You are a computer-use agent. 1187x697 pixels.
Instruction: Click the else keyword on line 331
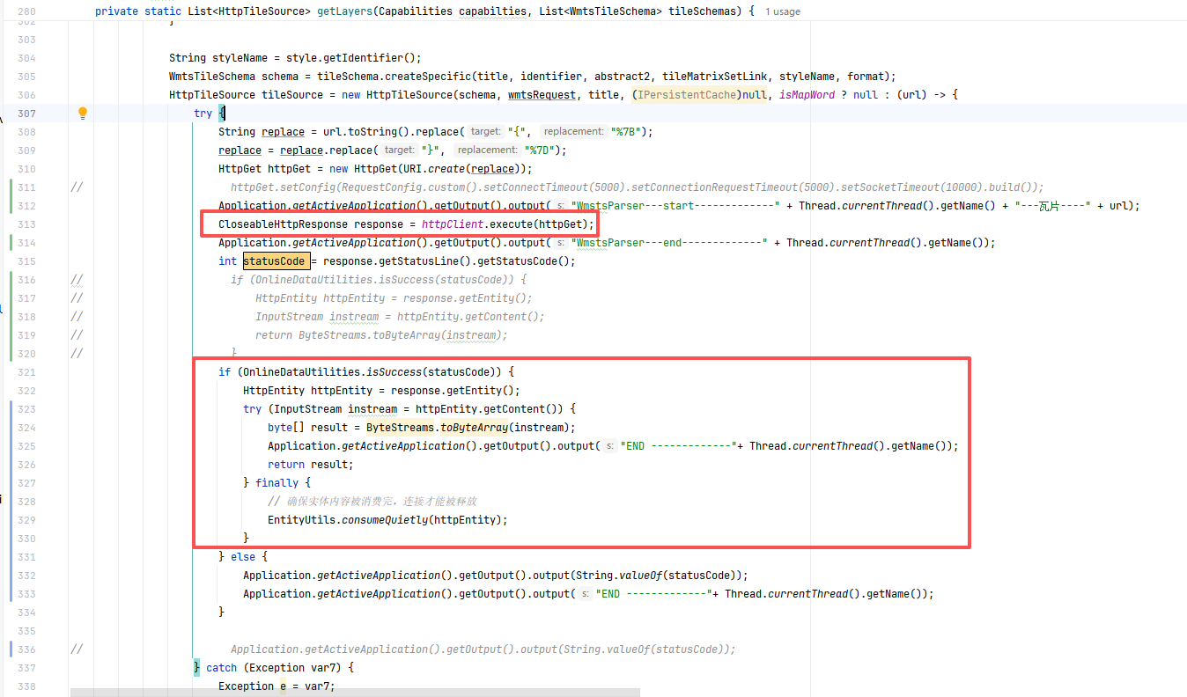tap(243, 557)
